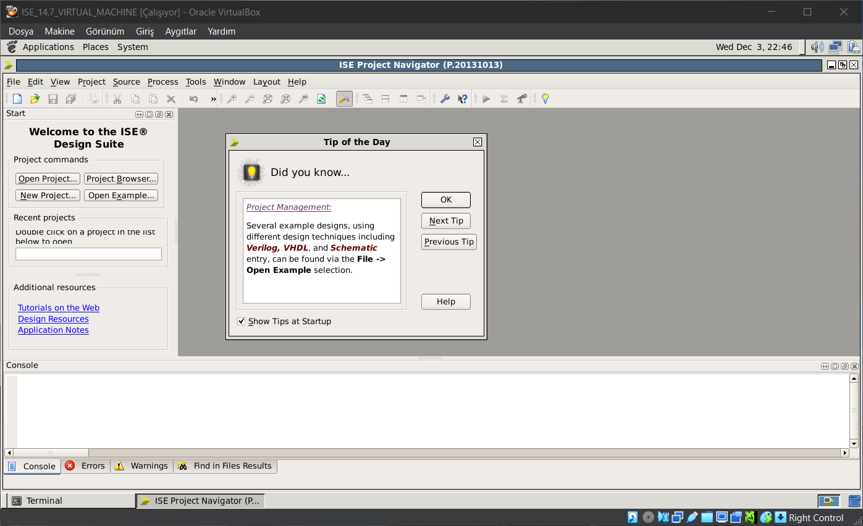Viewport: 863px width, 526px height.
Task: Expand the hidden toolbar items chevron
Action: 213,99
